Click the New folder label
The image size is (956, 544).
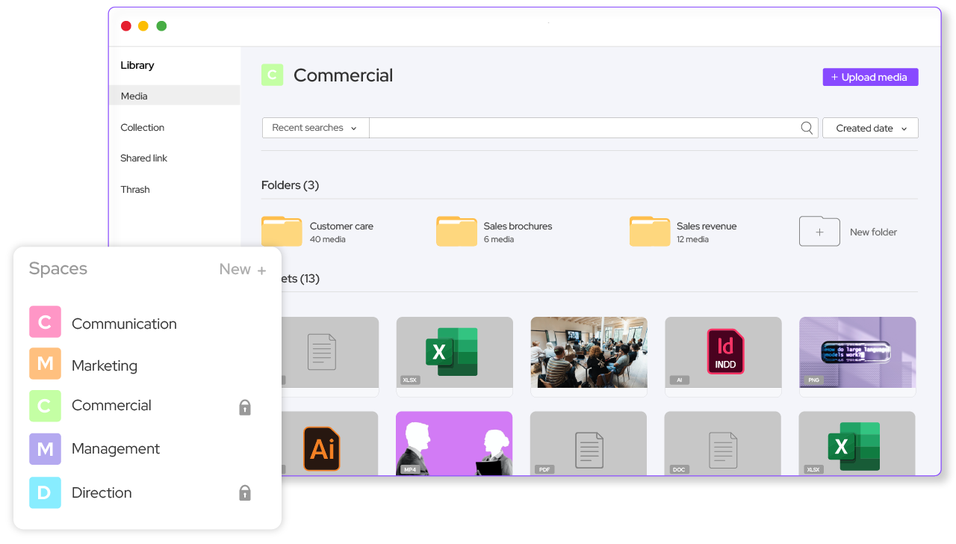pos(874,232)
